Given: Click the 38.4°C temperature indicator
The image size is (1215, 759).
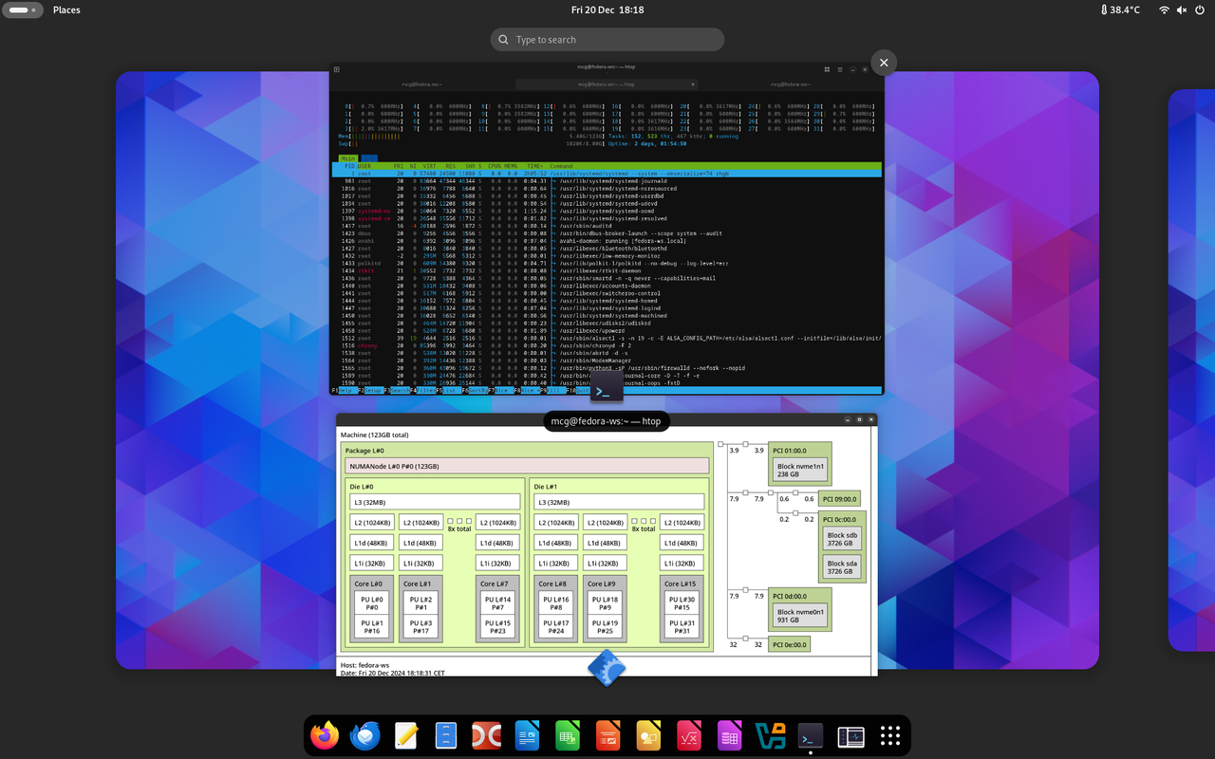Looking at the screenshot, I should 1120,9.
